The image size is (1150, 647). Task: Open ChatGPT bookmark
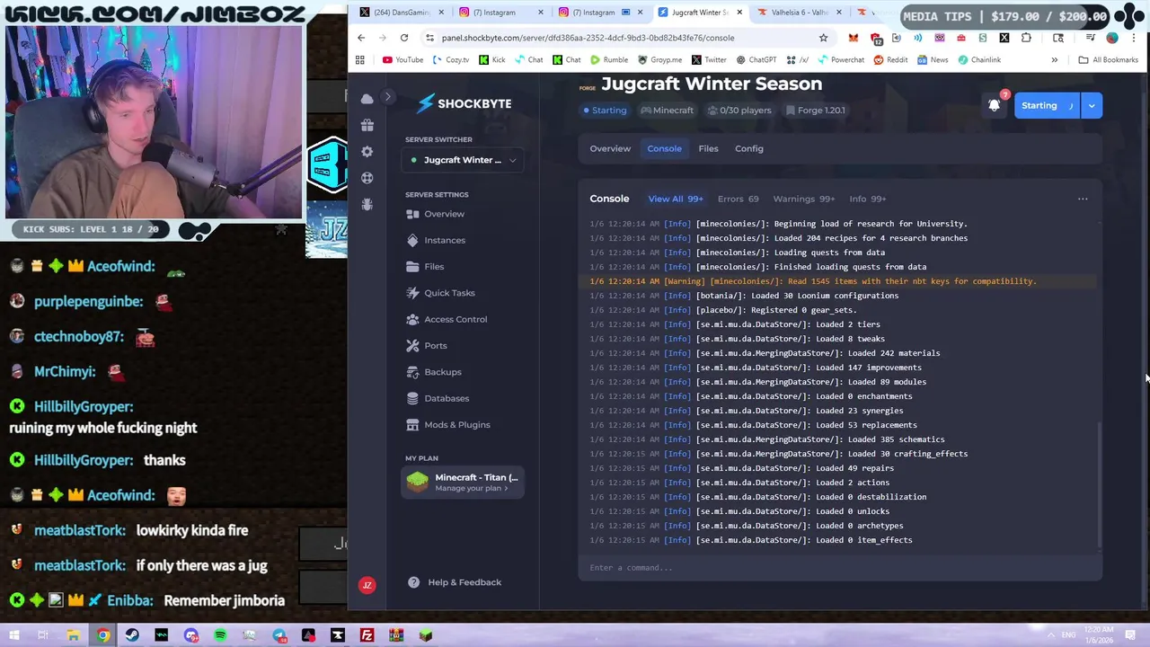coord(755,60)
